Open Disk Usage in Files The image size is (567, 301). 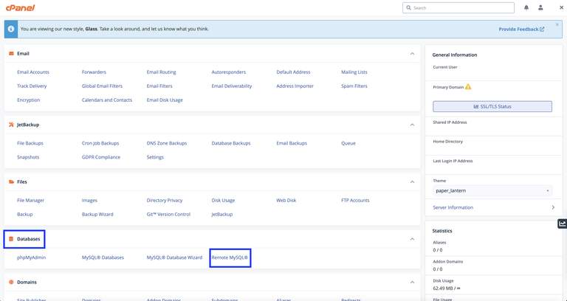pos(223,201)
